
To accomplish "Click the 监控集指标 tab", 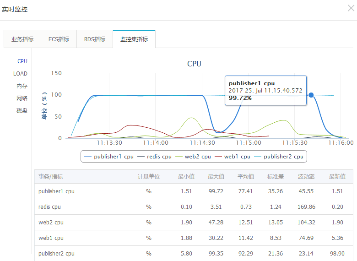I will coord(134,39).
